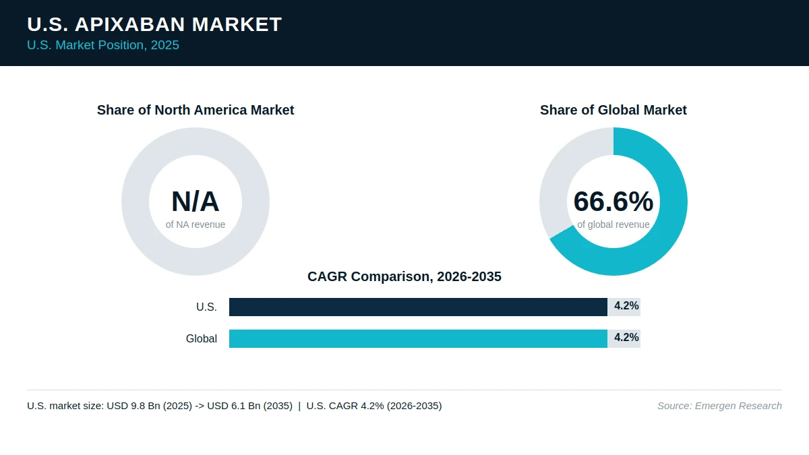Click the 66.6% global share value
The image size is (809, 455).
(613, 202)
